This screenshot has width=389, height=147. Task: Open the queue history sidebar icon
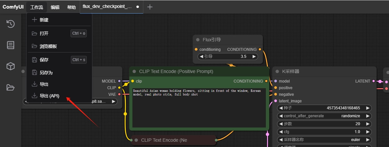[x=11, y=24]
